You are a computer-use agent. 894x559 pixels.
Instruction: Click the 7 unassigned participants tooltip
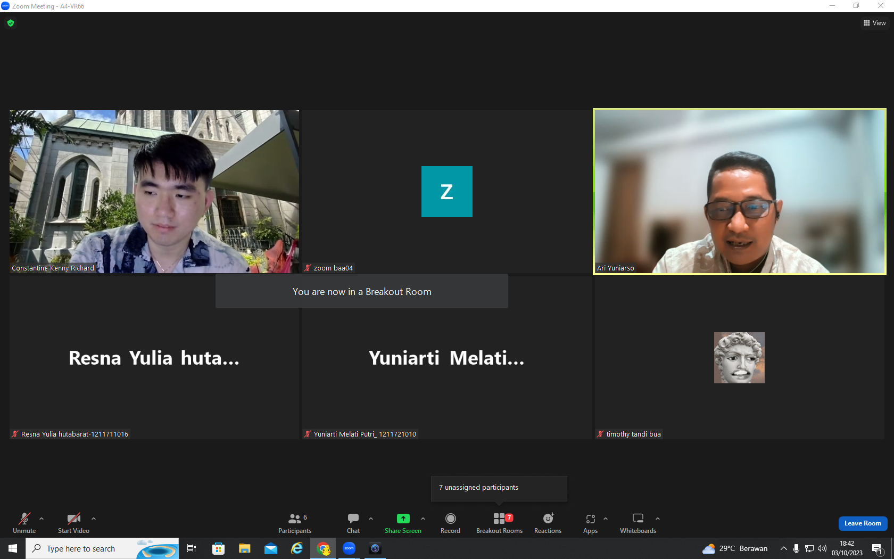coord(499,488)
